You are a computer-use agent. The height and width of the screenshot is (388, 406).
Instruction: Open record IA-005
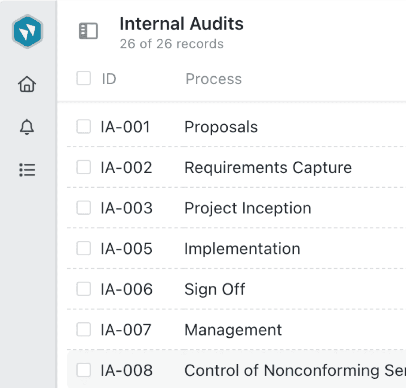coord(126,249)
